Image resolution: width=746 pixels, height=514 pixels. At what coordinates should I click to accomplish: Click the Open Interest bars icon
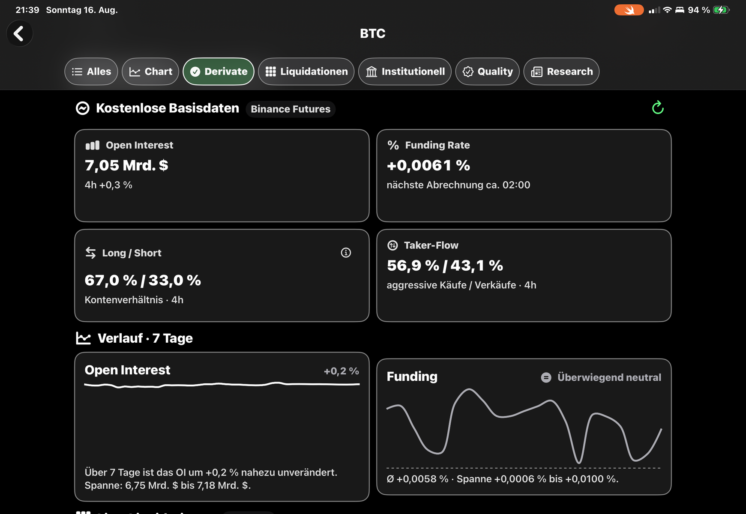[93, 145]
